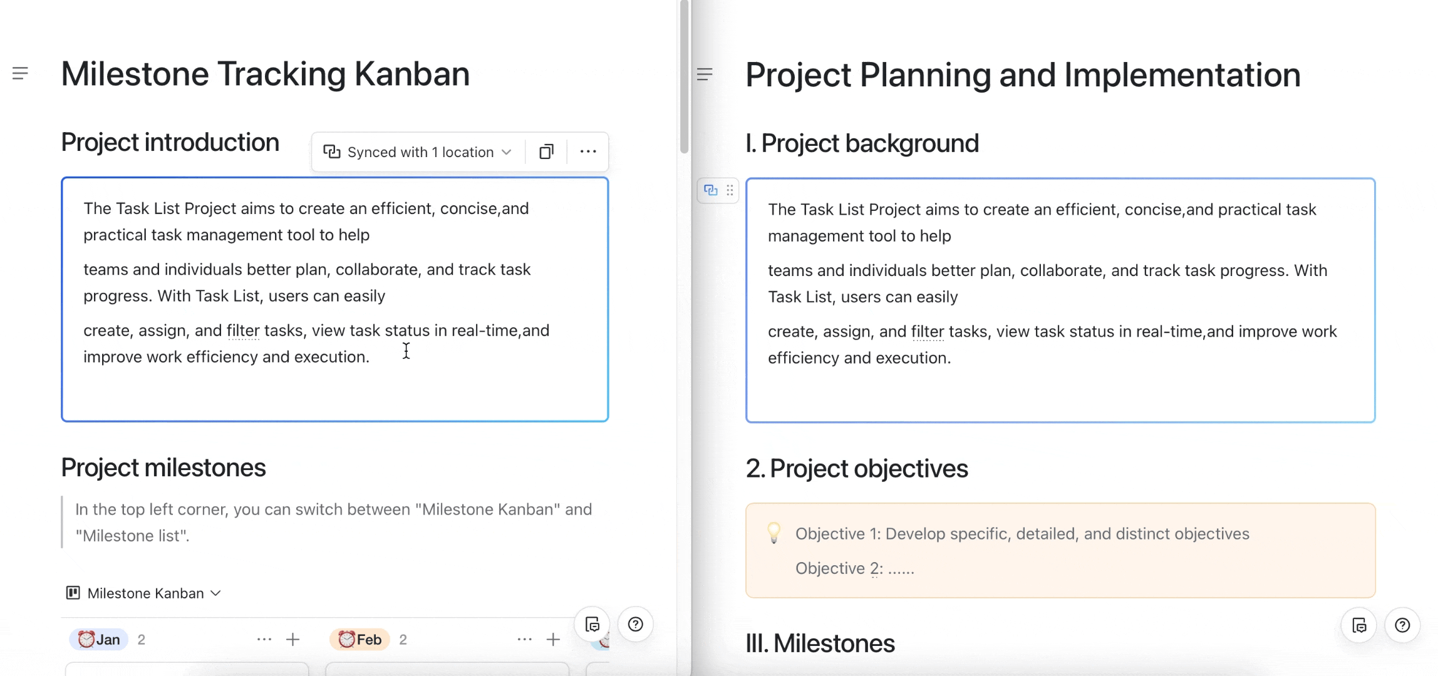Add a new card to the Jan column
The width and height of the screenshot is (1438, 676).
click(x=293, y=638)
